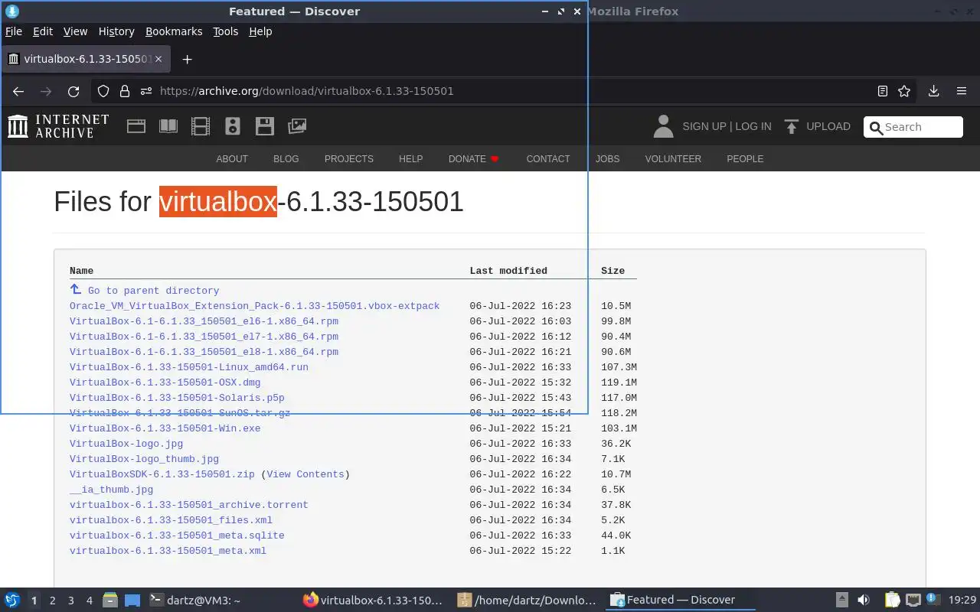Click the SIGN UP link
980x612 pixels.
pos(704,126)
